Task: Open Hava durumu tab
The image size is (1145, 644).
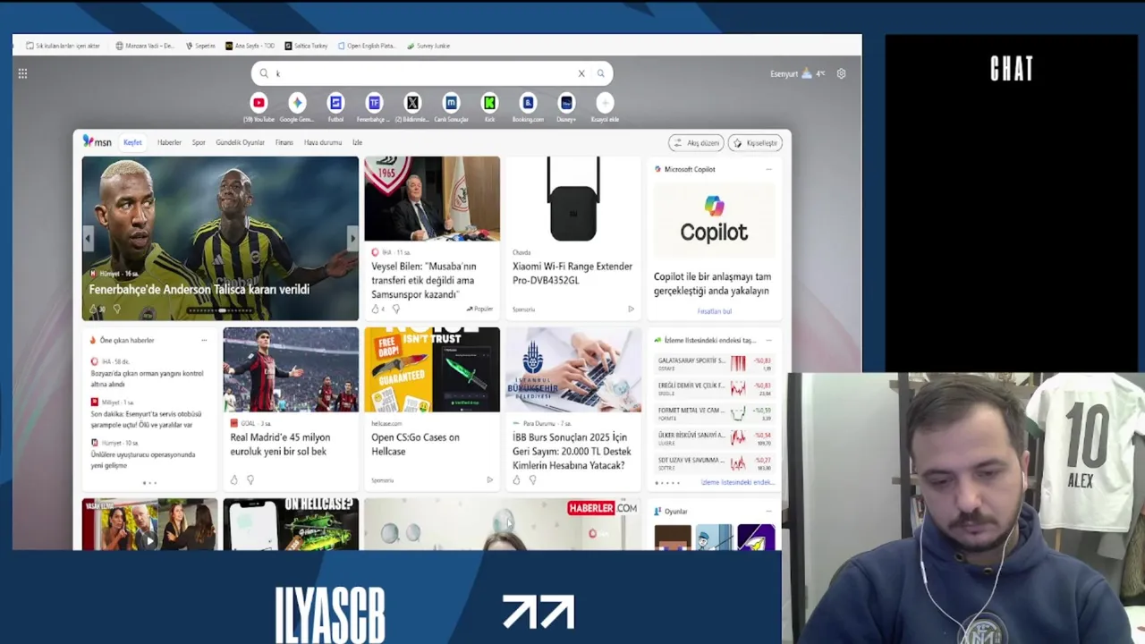Action: pyautogui.click(x=323, y=142)
